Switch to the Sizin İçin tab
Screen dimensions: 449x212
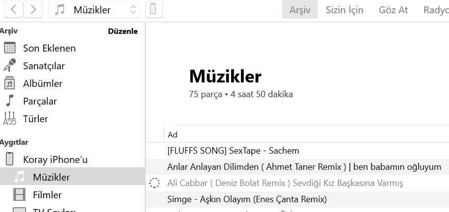[344, 9]
